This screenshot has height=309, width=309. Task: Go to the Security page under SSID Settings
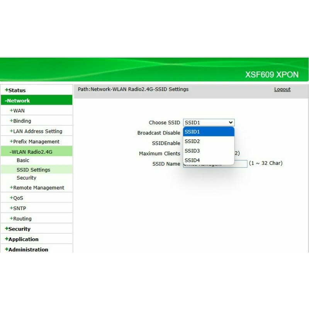pyautogui.click(x=26, y=178)
